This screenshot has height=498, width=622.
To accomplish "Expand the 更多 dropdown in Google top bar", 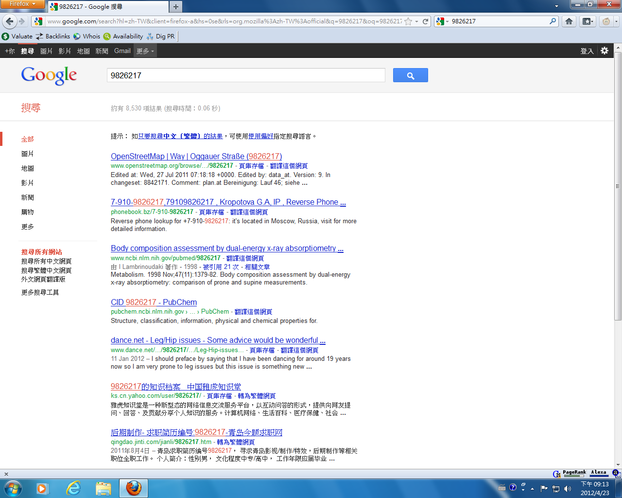I will 145,51.
